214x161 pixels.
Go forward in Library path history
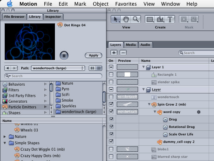[x=14, y=68]
